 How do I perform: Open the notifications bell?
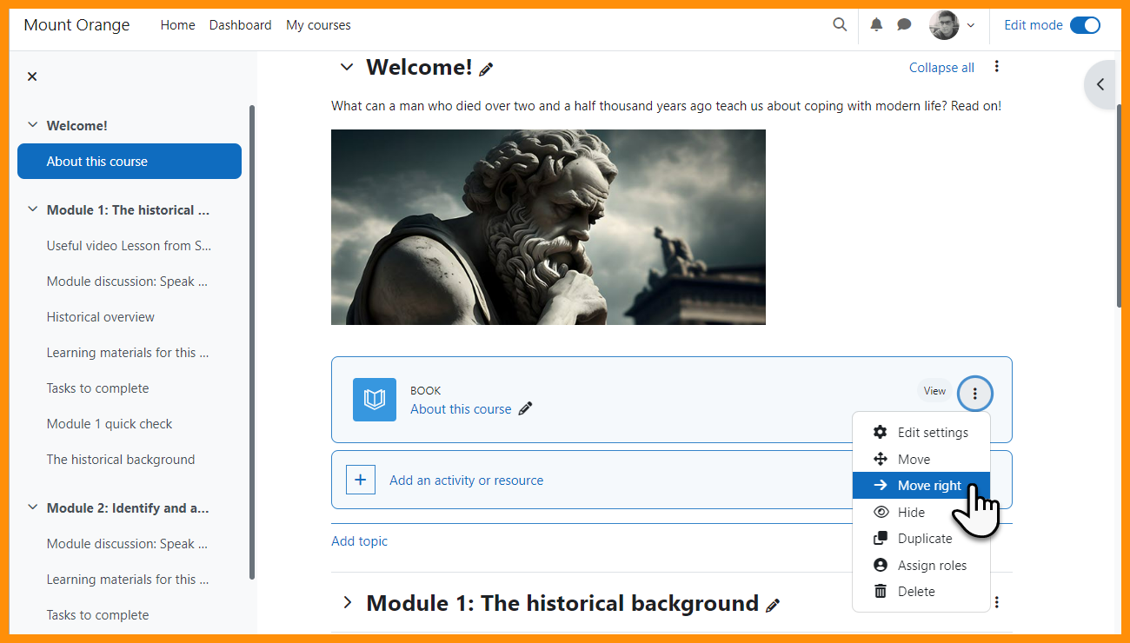[876, 25]
